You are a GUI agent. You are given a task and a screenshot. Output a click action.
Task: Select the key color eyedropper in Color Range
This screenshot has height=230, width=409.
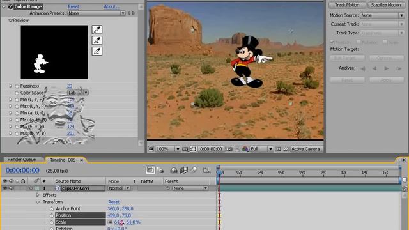[x=96, y=30]
